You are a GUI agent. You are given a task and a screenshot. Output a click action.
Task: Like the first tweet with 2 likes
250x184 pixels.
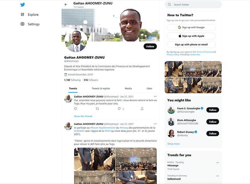point(119,109)
